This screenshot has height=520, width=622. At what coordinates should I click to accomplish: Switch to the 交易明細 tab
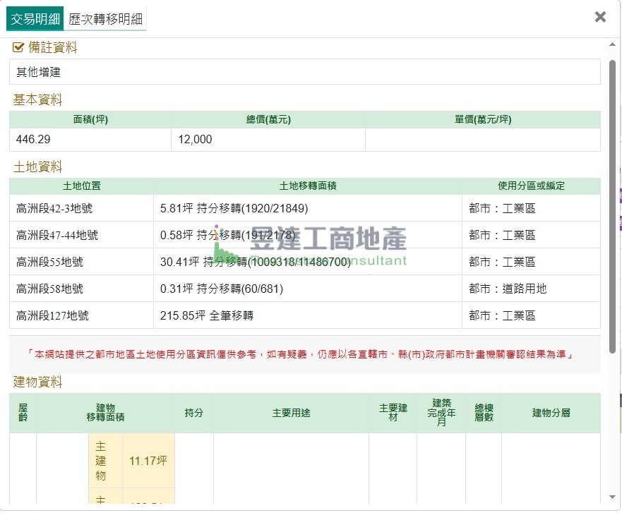coord(35,19)
